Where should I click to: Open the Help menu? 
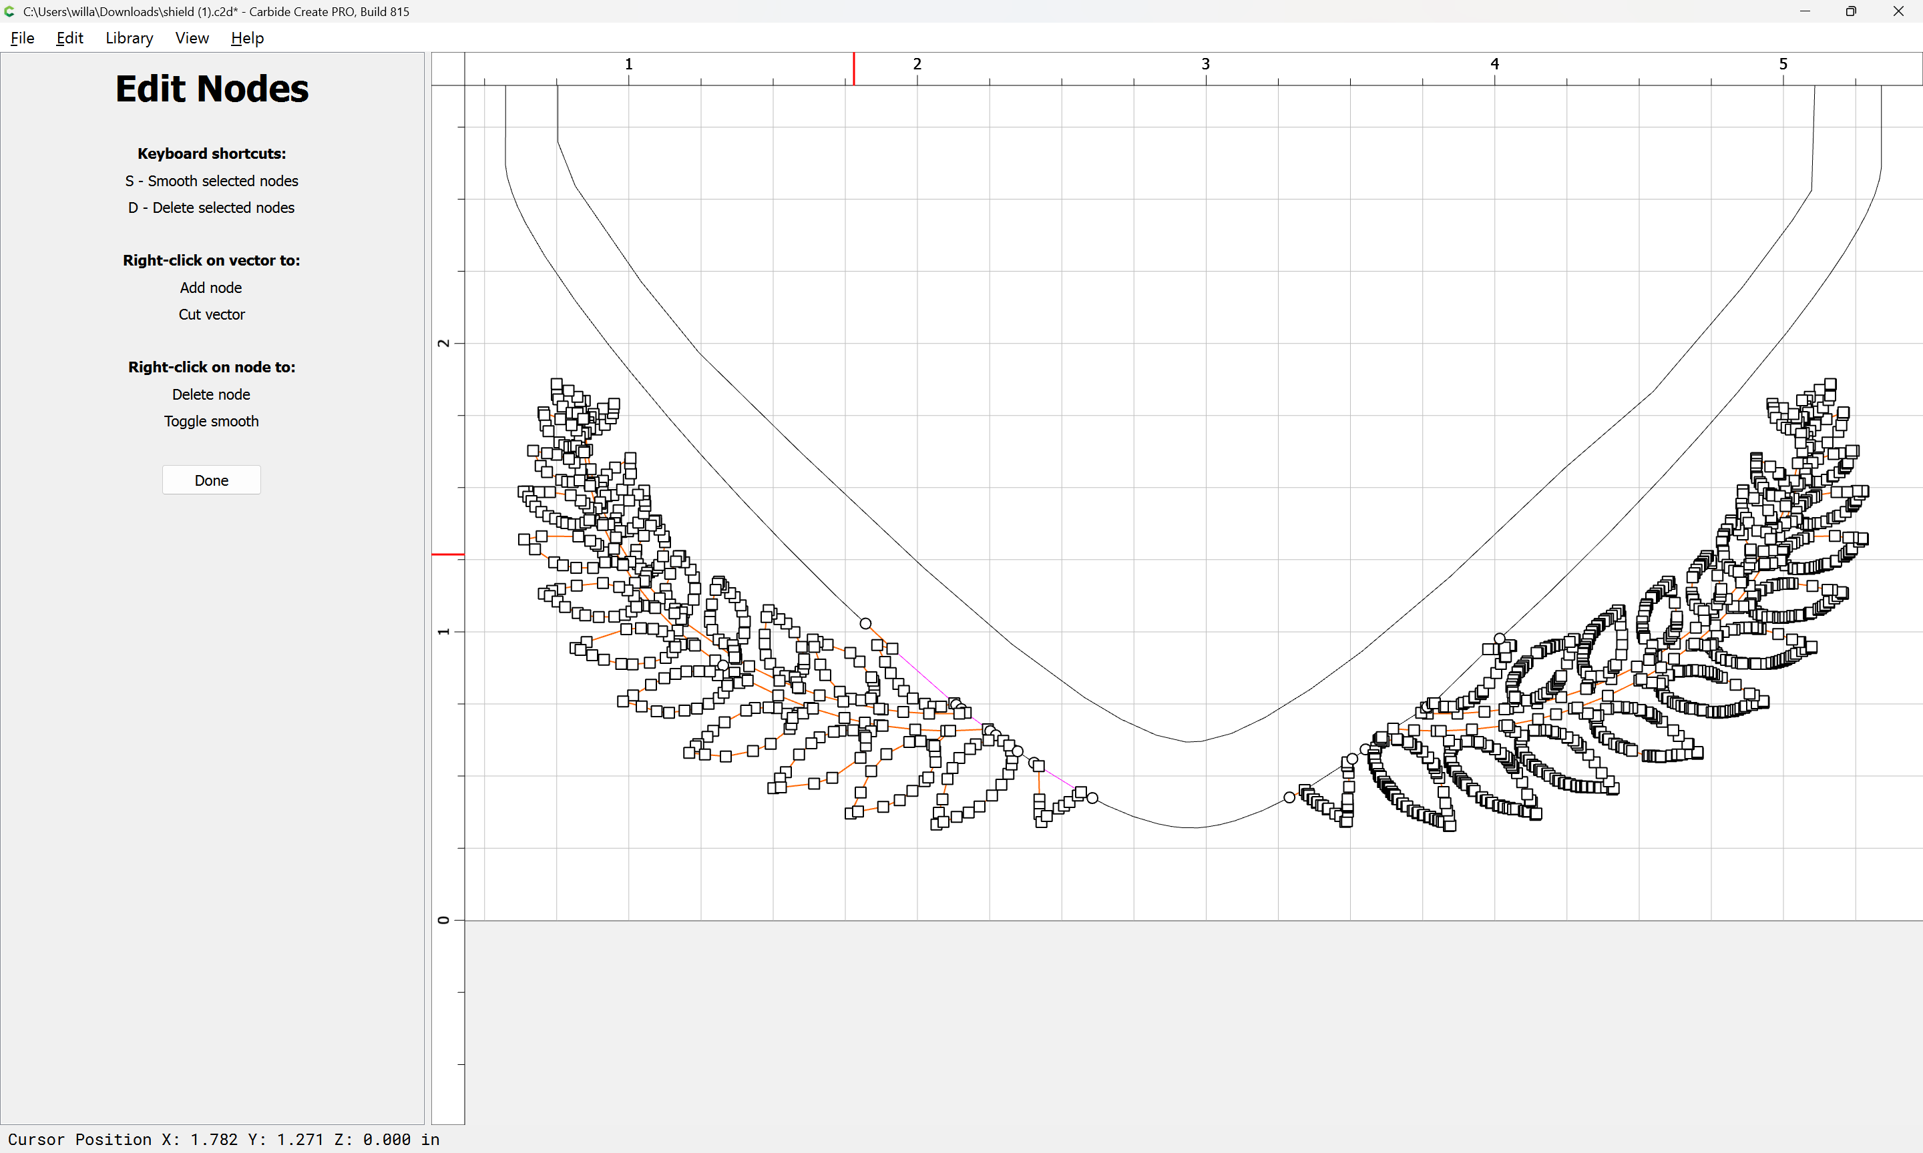(x=247, y=38)
